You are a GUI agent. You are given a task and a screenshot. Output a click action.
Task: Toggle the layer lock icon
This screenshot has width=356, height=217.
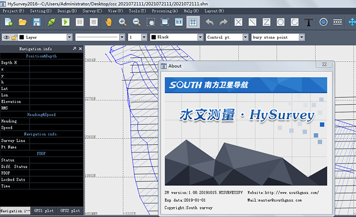(14, 37)
